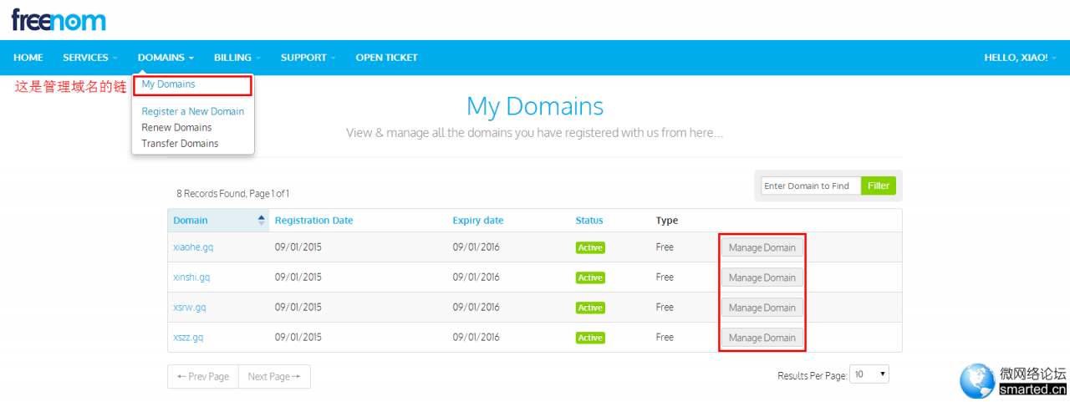Click the Enter Domain to Find field
The image size is (1070, 402).
(x=809, y=186)
